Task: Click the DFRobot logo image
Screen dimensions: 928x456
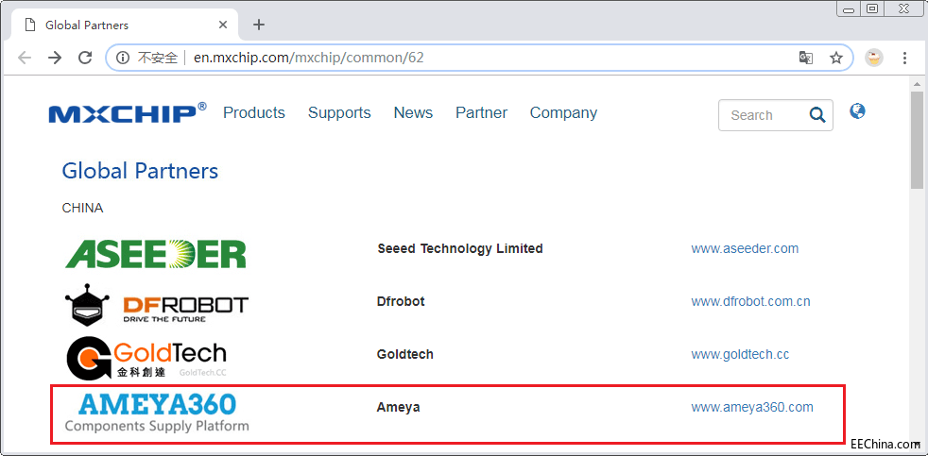Action: pyautogui.click(x=156, y=305)
